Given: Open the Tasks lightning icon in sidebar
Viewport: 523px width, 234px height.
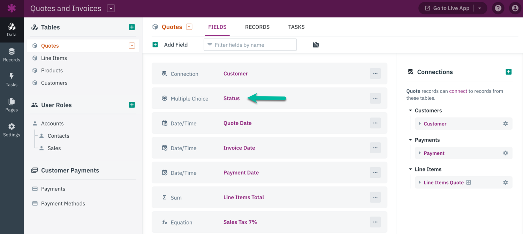Looking at the screenshot, I should (x=12, y=80).
